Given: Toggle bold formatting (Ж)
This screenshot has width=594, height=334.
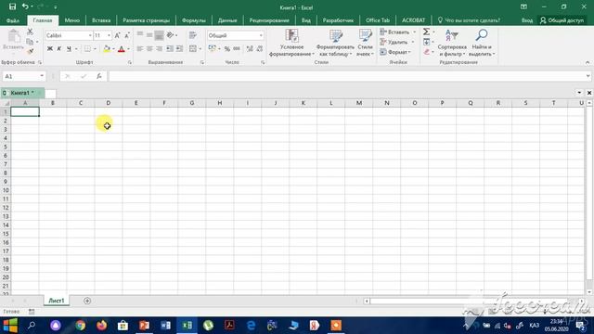Looking at the screenshot, I should click(49, 49).
